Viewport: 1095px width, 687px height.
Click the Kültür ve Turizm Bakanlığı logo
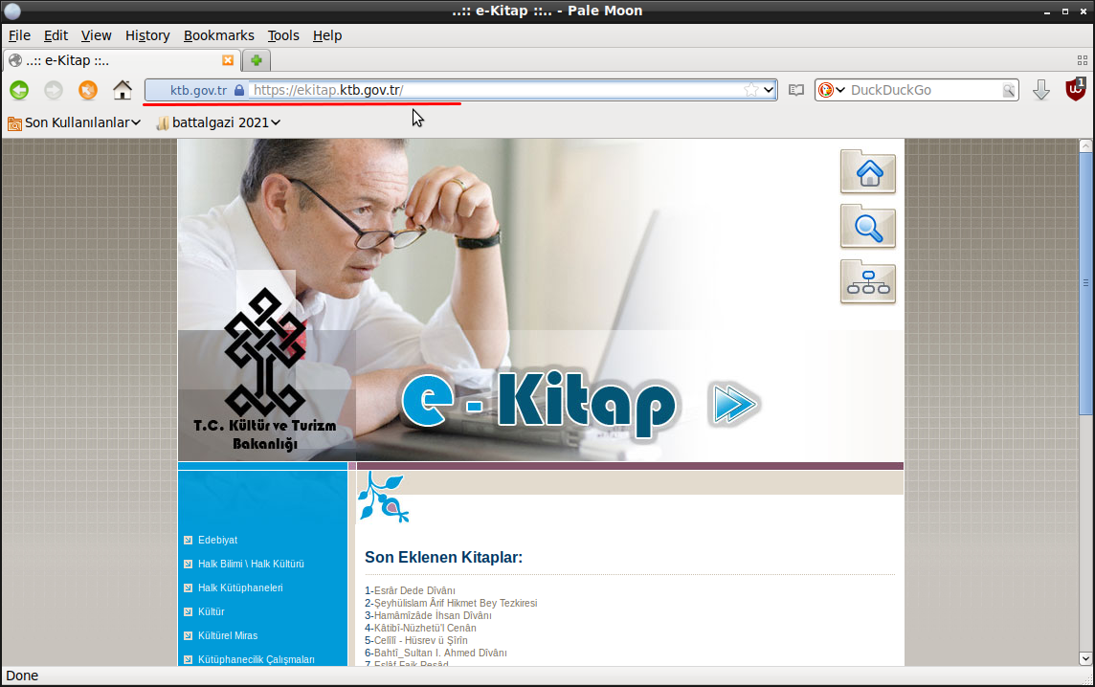click(x=265, y=370)
